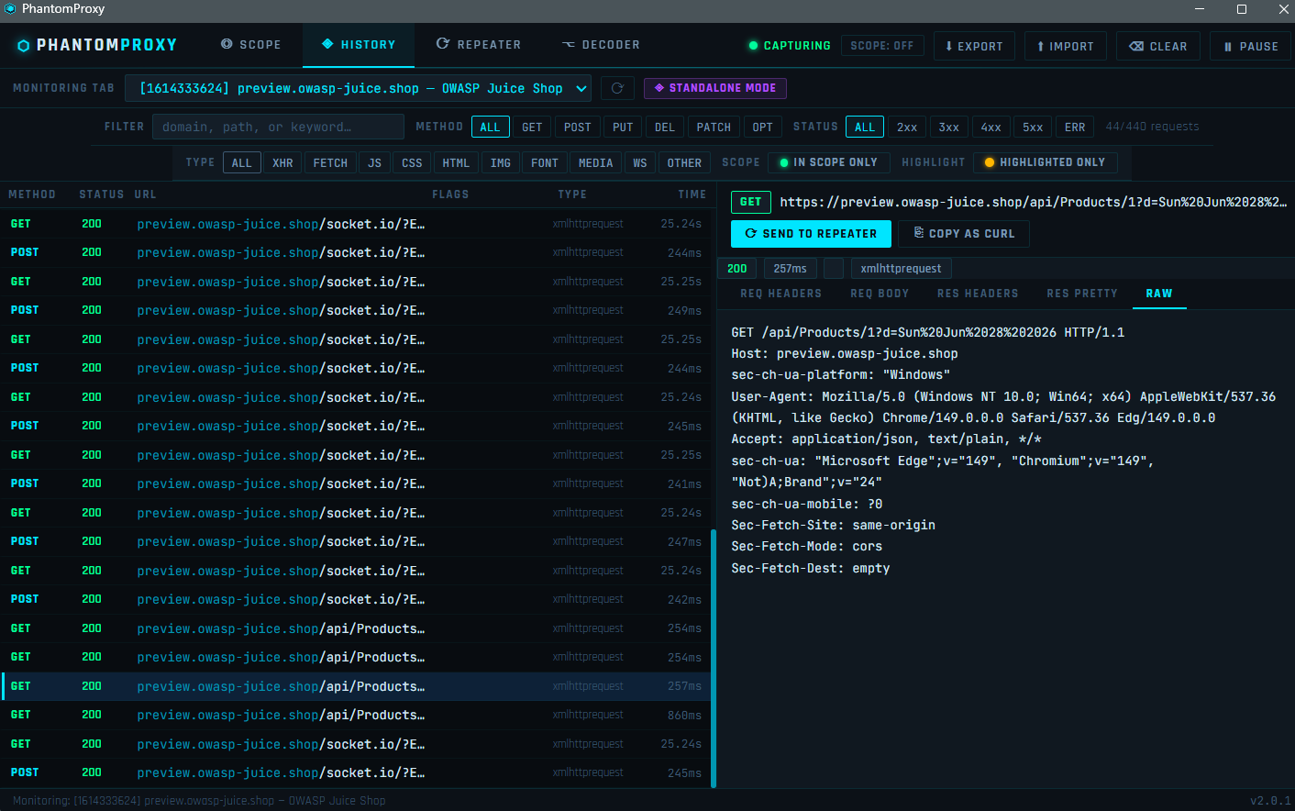Focus the domain, path, or keyword filter field
1295x811 pixels.
[x=278, y=127]
